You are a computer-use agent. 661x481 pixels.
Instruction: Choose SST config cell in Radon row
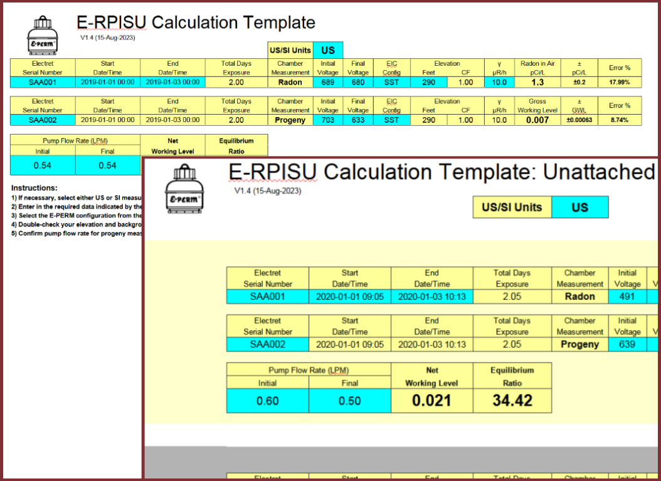pyautogui.click(x=391, y=82)
